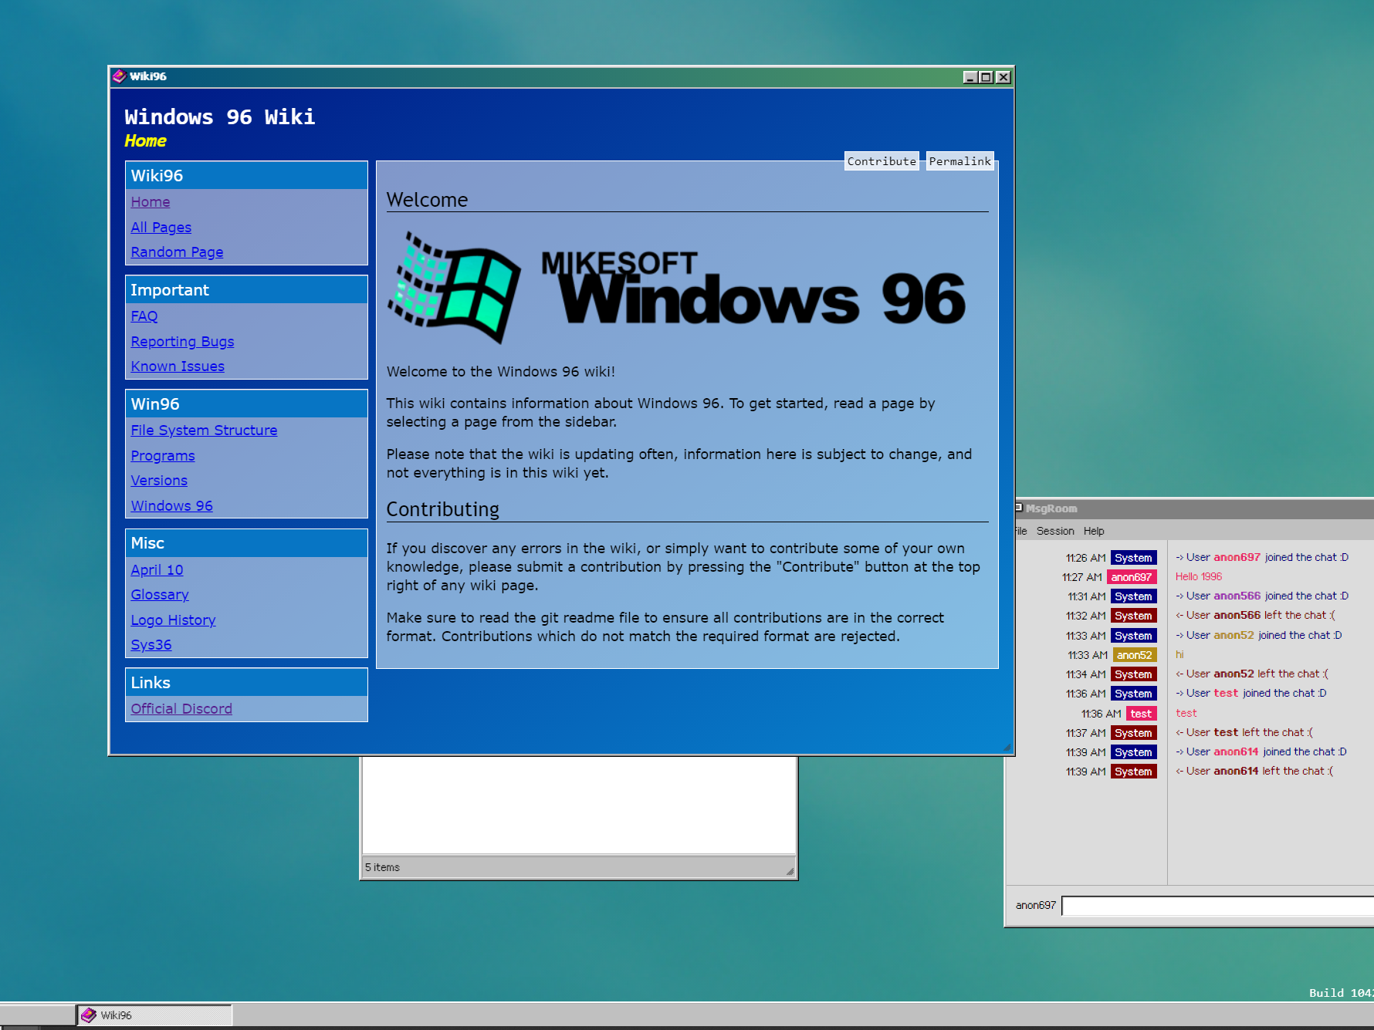Screen dimensions: 1374x1030
Task: Open the April 10 page
Action: pyautogui.click(x=157, y=570)
